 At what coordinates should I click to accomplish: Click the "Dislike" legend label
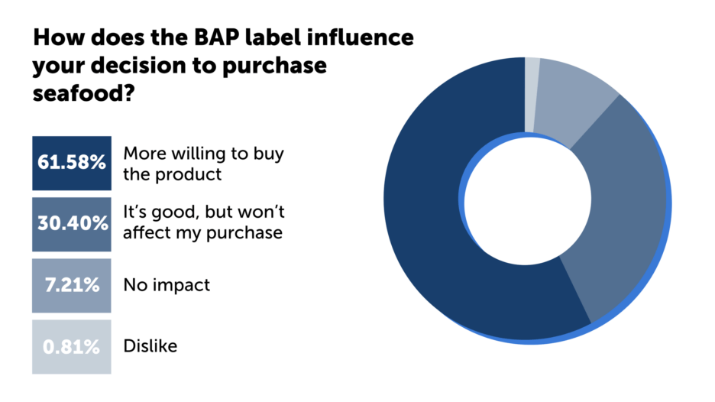(150, 346)
